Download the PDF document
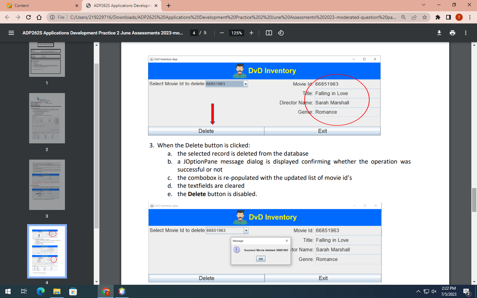The height and width of the screenshot is (298, 477). coord(439,33)
